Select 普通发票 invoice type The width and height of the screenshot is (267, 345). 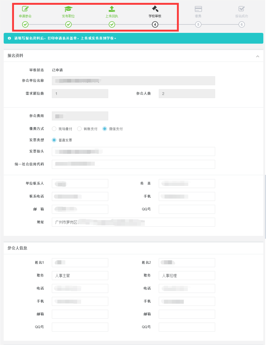click(x=54, y=140)
